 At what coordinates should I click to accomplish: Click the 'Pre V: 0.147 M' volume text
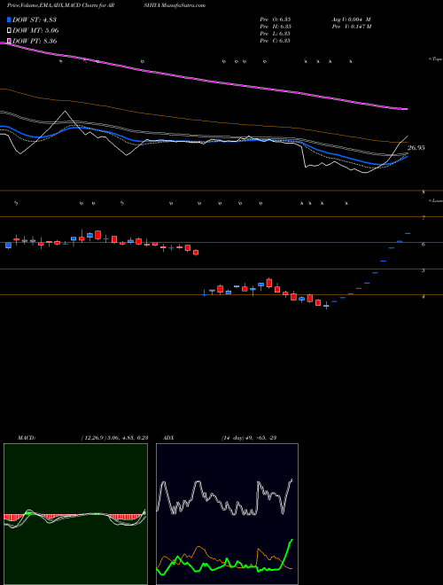[x=351, y=27]
